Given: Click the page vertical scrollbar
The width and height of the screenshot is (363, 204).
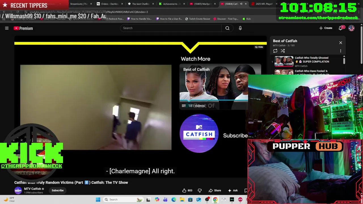Looking at the screenshot, I should pos(361,45).
